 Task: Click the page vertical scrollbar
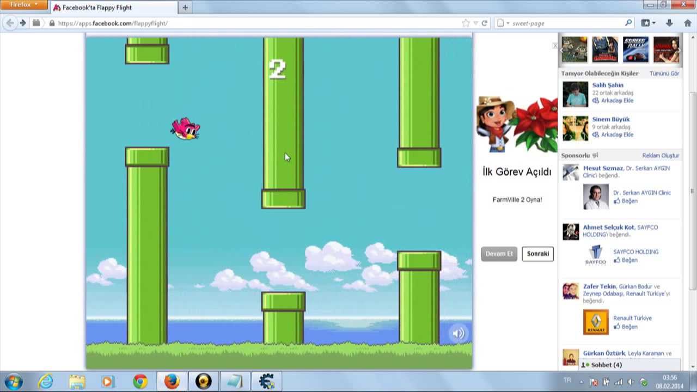point(693,191)
